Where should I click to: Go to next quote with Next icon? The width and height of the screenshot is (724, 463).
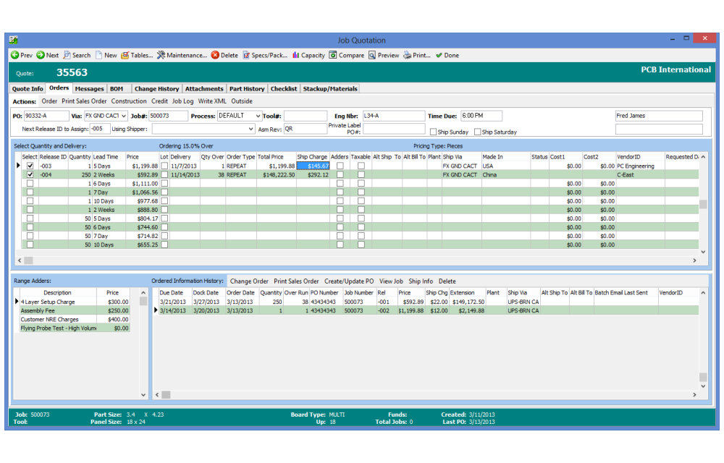coord(41,55)
